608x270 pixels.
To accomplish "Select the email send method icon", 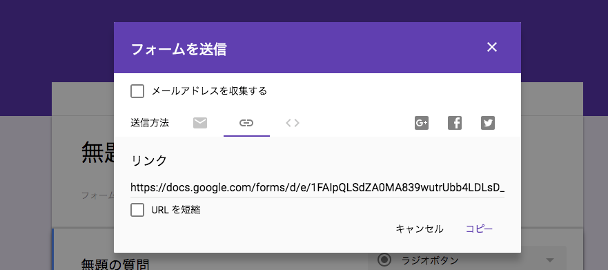I will (200, 123).
